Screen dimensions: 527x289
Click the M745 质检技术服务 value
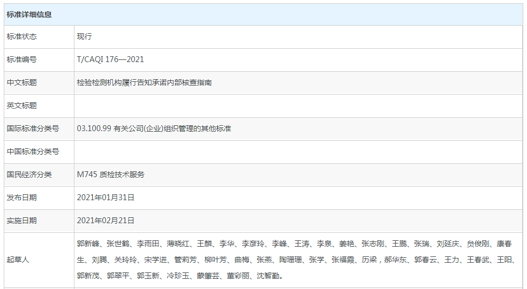[110, 175]
